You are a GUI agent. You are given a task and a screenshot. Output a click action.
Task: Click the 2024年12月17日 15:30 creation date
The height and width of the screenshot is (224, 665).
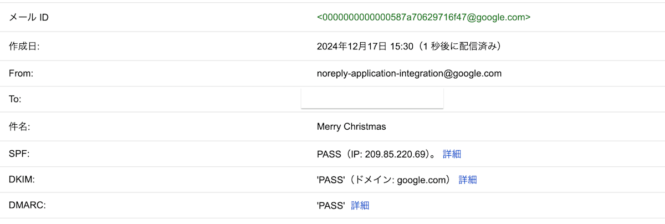click(x=365, y=47)
